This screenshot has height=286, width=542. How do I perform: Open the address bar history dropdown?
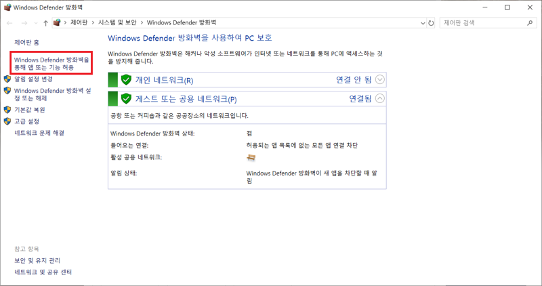423,23
